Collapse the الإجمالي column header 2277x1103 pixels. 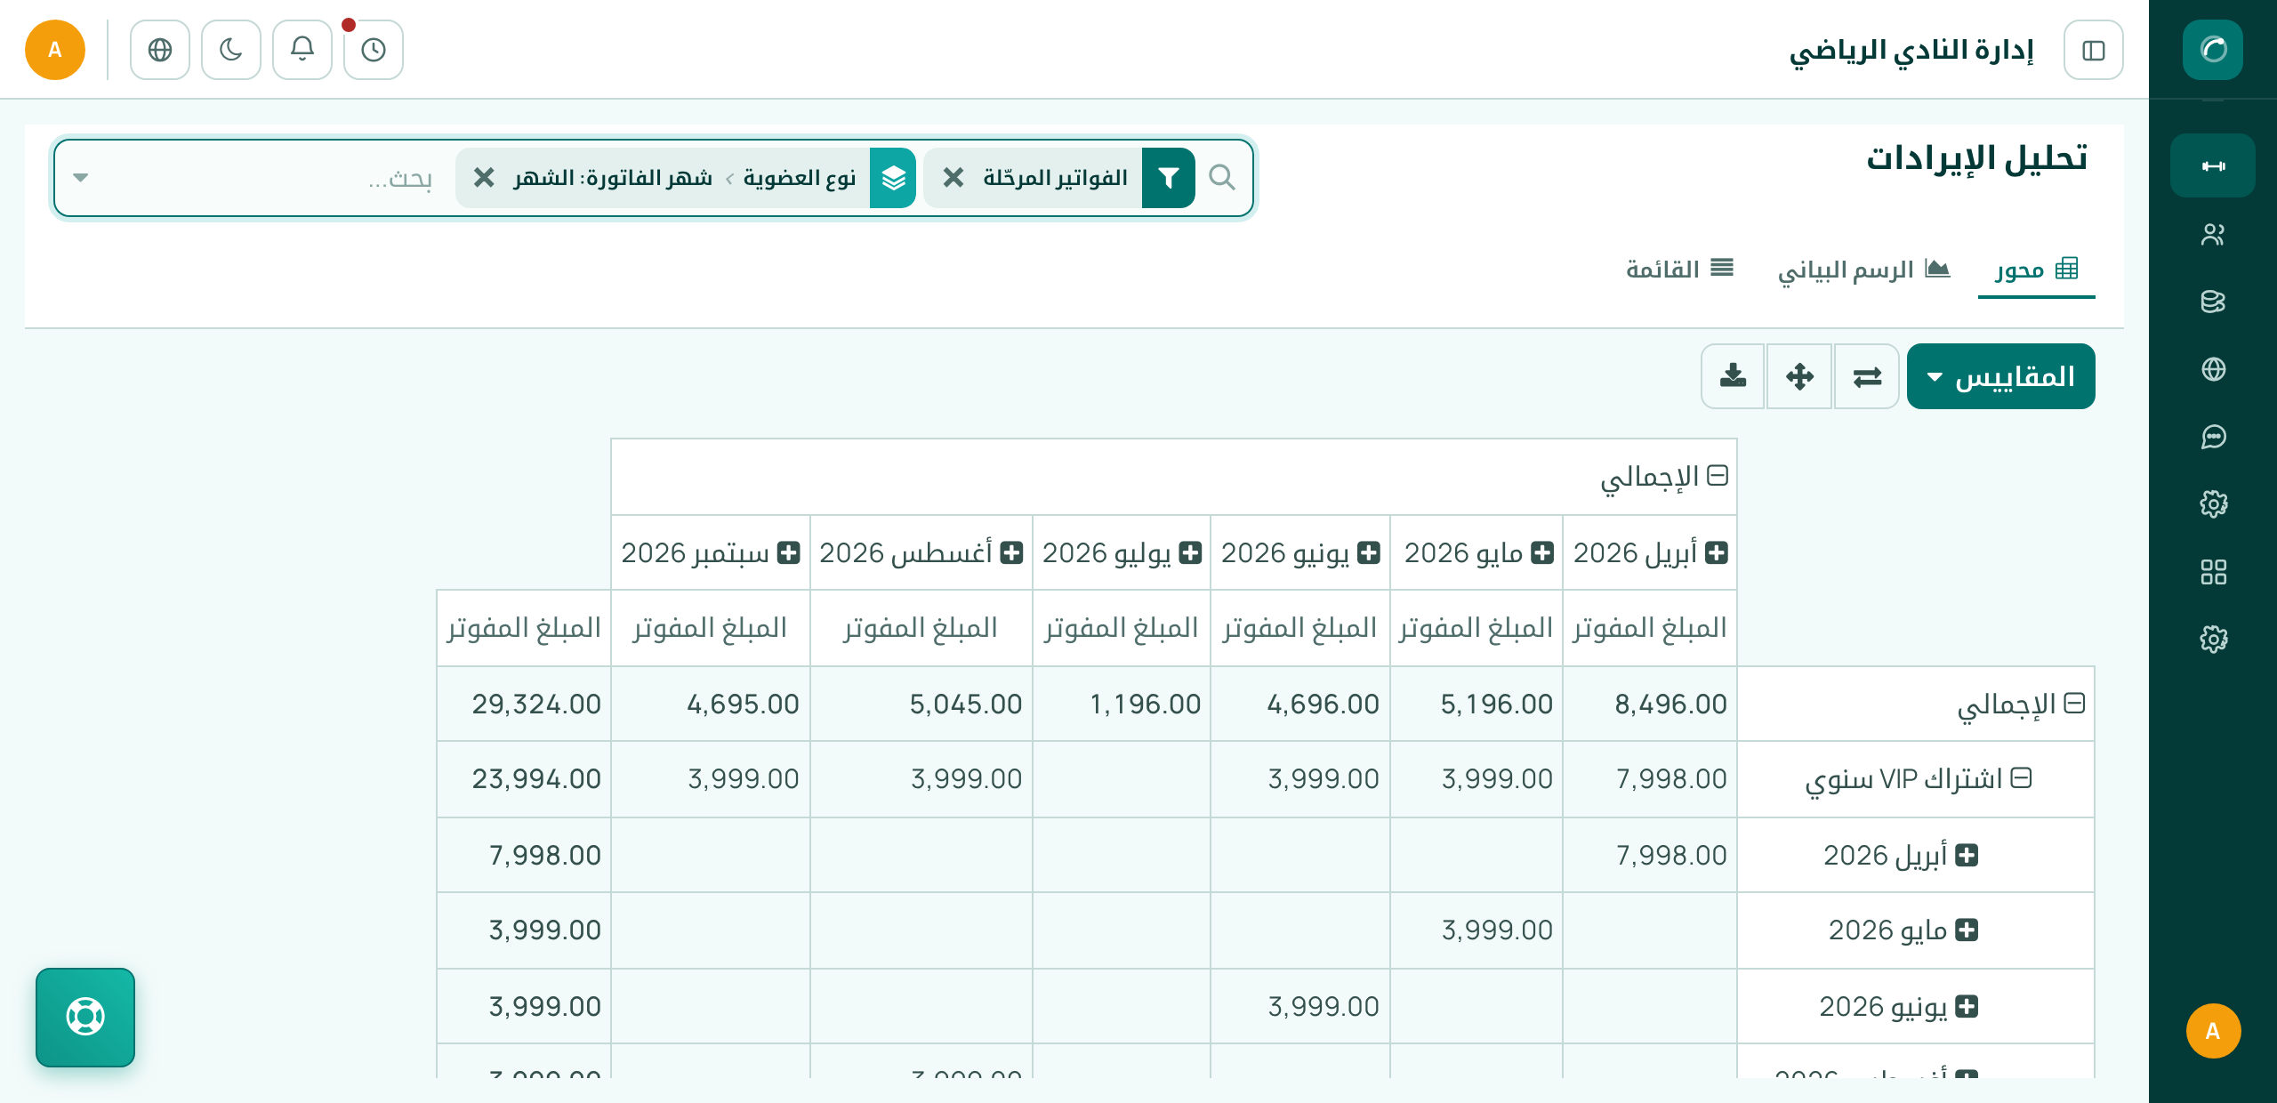pos(1718,476)
